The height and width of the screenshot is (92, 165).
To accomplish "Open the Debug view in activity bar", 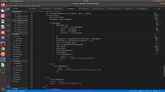I will (x=8, y=25).
